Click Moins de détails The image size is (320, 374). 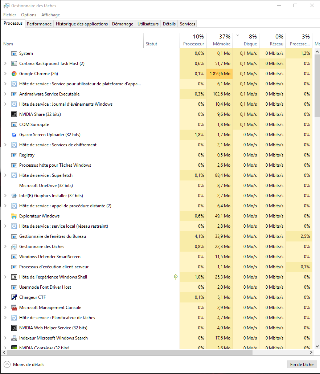click(x=24, y=365)
